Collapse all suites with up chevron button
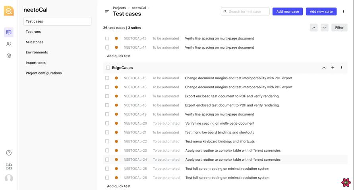Screen dimensions: 354x190 pos(313,28)
